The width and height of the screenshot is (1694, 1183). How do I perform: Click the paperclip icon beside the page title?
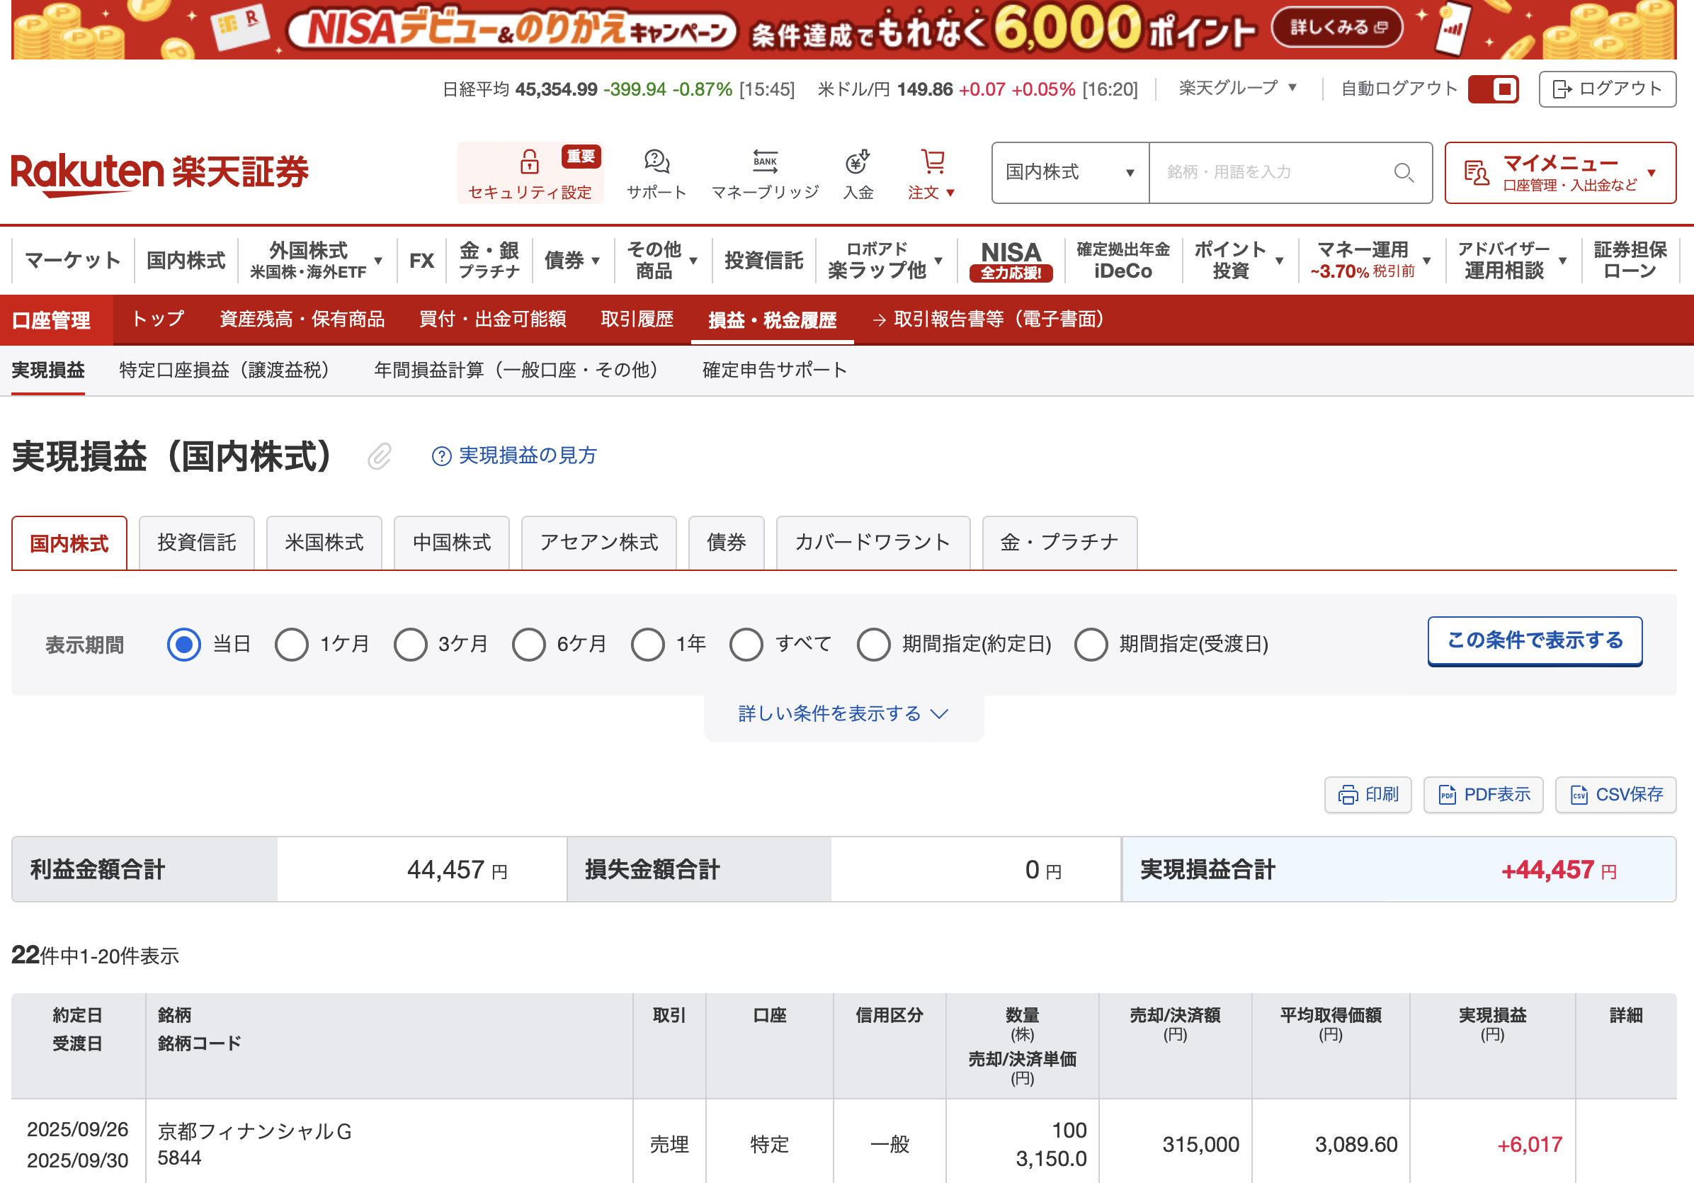(x=379, y=456)
